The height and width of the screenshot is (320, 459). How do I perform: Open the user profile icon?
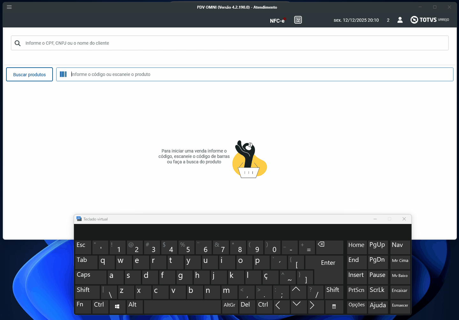400,20
